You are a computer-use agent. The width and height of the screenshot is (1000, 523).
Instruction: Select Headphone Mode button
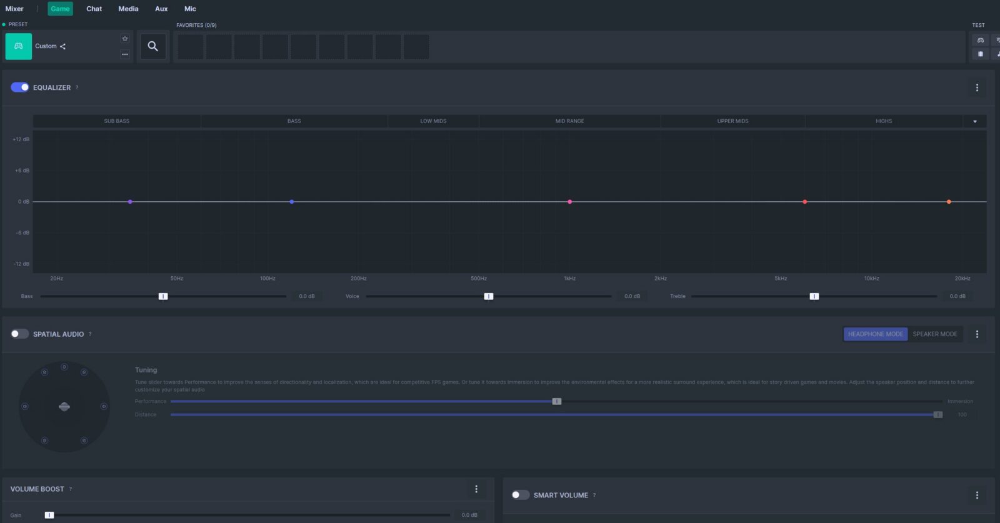875,334
